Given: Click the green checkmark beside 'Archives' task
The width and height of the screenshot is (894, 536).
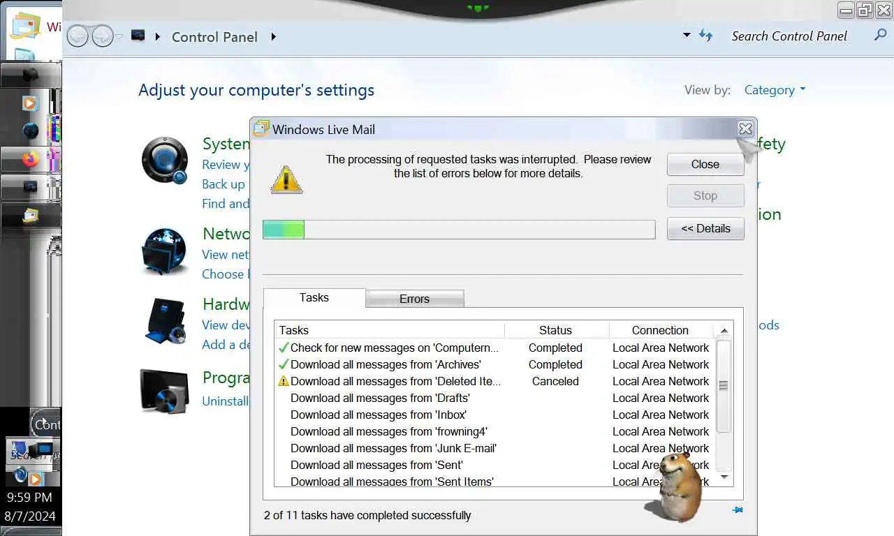Looking at the screenshot, I should [283, 364].
